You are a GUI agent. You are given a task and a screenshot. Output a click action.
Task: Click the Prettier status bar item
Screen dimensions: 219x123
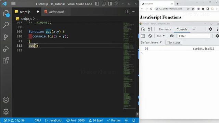(x=114, y=120)
